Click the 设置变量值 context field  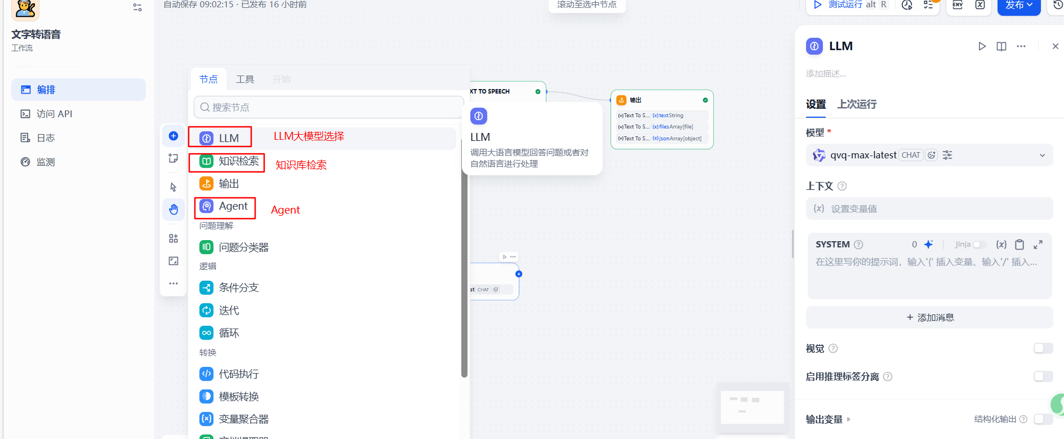coord(929,209)
